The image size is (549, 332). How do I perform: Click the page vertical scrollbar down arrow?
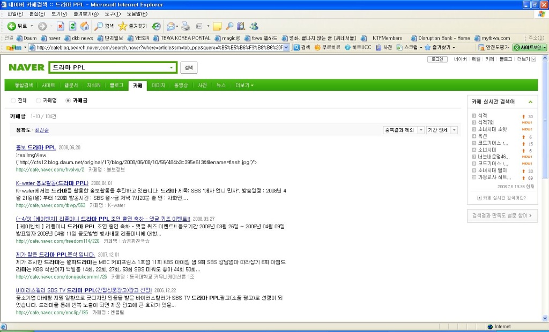pyautogui.click(x=545, y=319)
